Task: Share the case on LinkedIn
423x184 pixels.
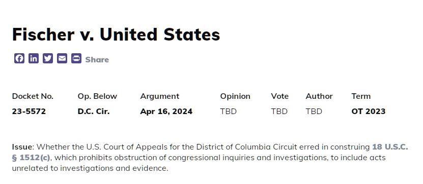Action: tap(34, 58)
